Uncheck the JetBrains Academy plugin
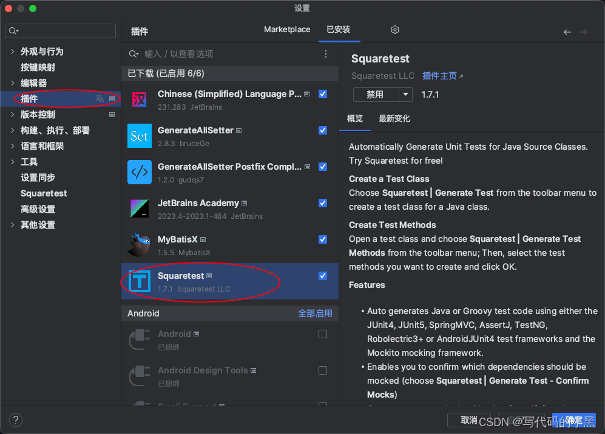The height and width of the screenshot is (434, 605). pyautogui.click(x=323, y=203)
